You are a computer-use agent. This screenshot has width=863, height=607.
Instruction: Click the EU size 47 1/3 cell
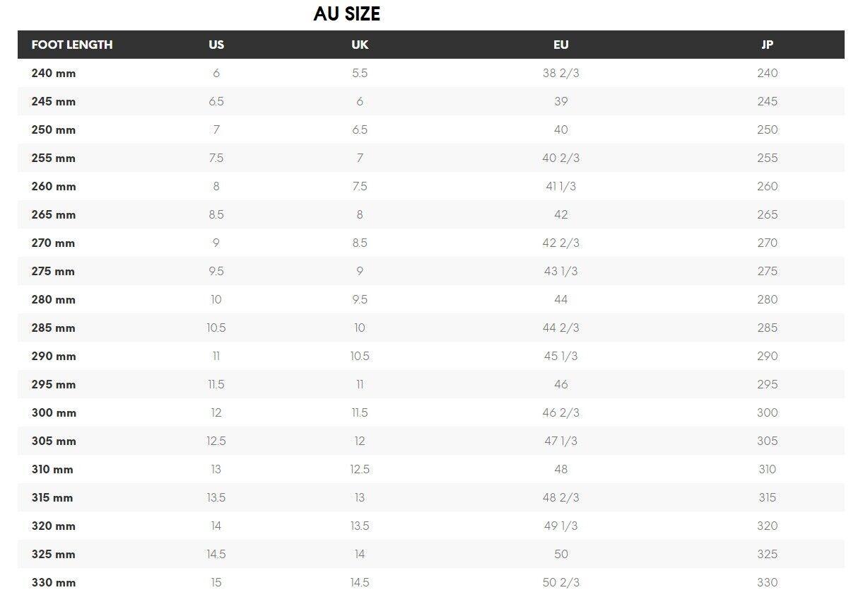pos(560,441)
